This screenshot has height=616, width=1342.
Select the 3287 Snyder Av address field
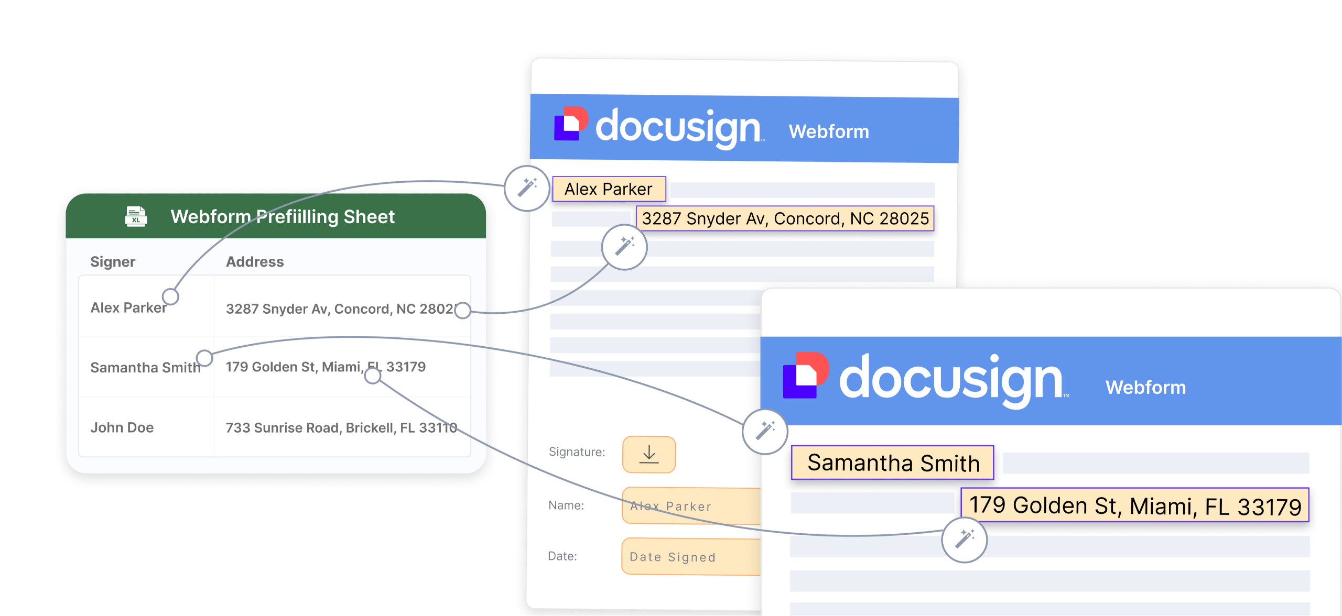[x=785, y=218]
